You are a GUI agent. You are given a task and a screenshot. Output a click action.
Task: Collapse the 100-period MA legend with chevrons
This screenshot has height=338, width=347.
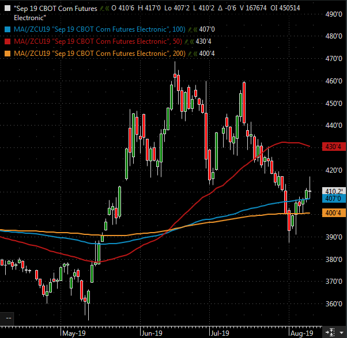click(195, 29)
